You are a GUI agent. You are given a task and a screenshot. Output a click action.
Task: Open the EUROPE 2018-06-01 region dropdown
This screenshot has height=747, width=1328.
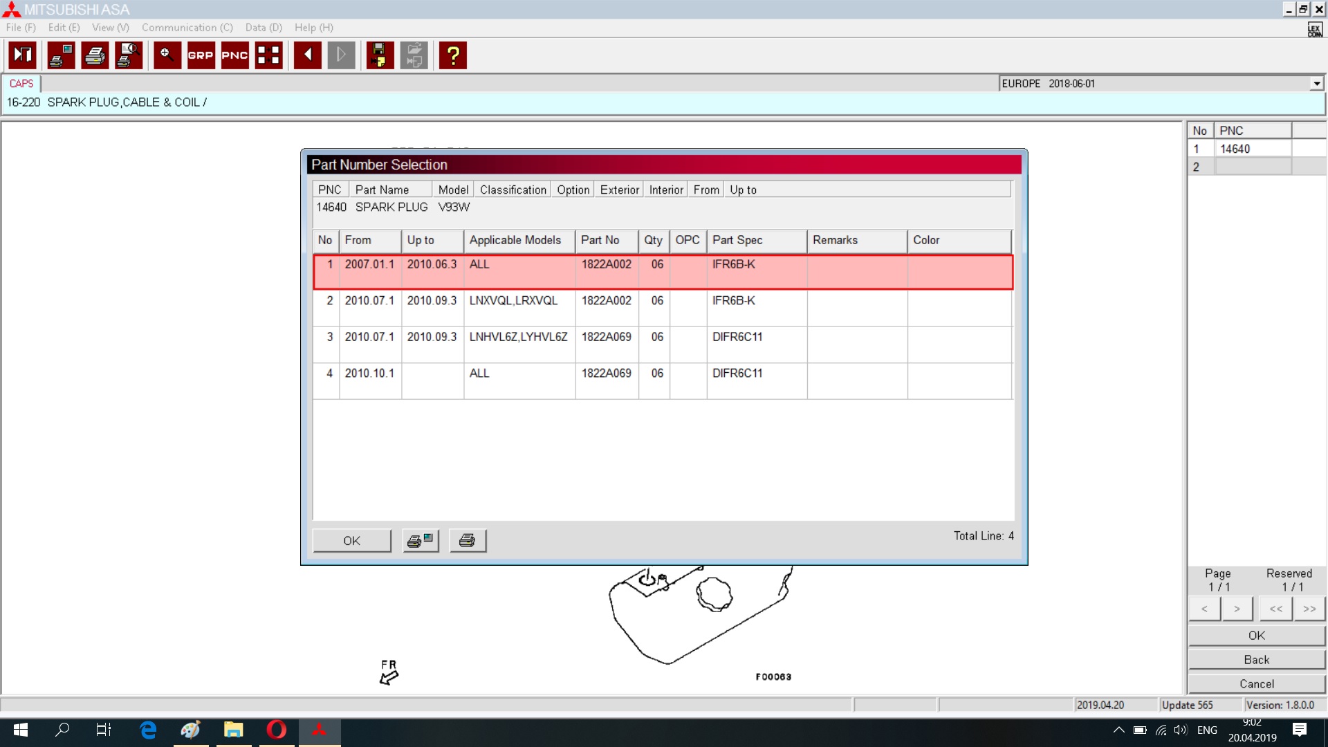tap(1316, 84)
